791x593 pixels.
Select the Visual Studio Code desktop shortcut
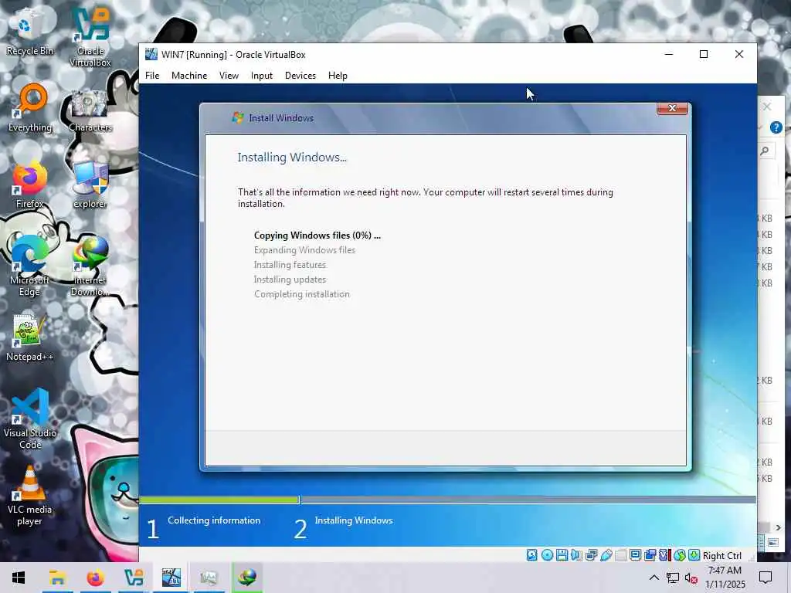[x=30, y=419]
